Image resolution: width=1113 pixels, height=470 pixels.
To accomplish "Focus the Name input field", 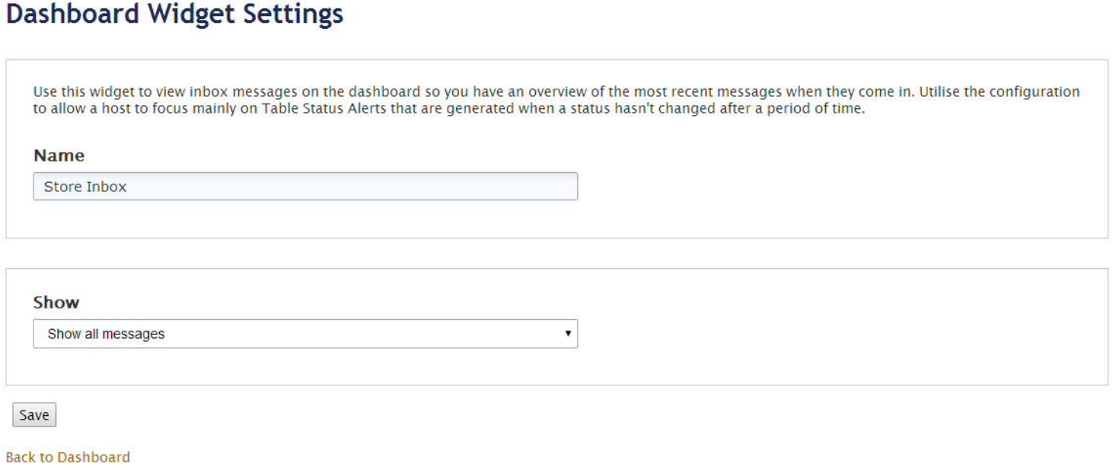I will click(305, 187).
